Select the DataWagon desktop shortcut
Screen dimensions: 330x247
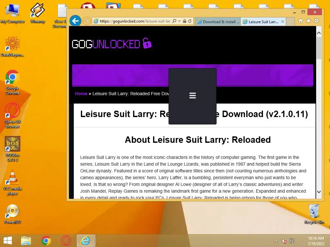[13, 46]
